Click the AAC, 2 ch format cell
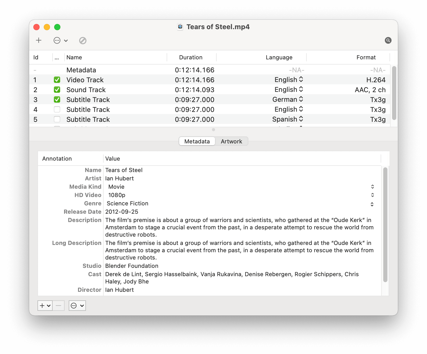The height and width of the screenshot is (354, 427). tap(370, 90)
